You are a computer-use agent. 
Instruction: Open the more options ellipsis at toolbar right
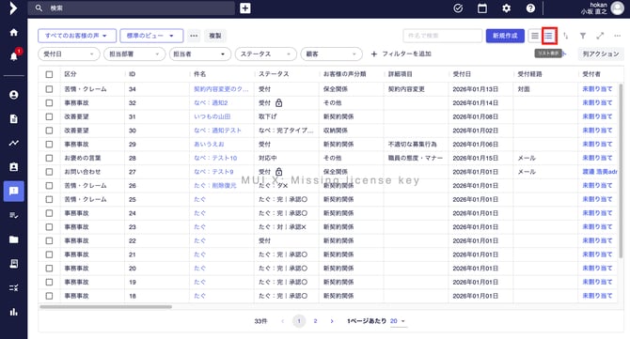point(617,36)
